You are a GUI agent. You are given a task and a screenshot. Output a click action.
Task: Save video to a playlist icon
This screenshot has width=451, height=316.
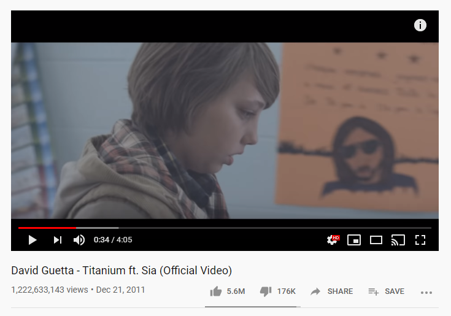[373, 291]
